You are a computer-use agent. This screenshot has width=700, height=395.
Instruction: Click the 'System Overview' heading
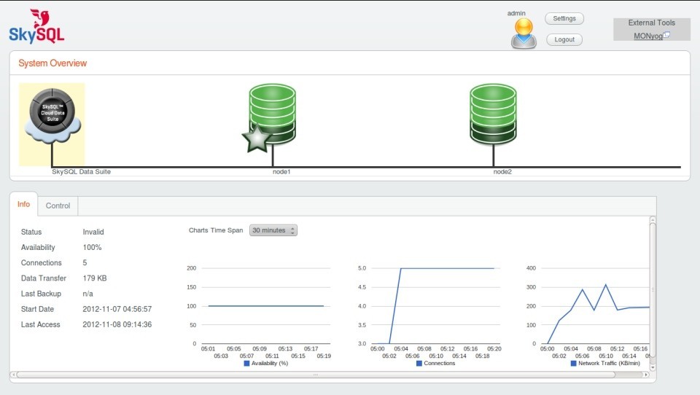click(x=52, y=63)
